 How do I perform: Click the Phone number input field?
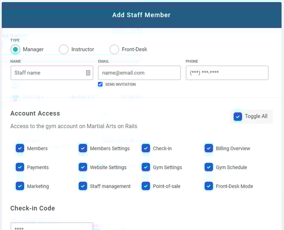(x=227, y=73)
